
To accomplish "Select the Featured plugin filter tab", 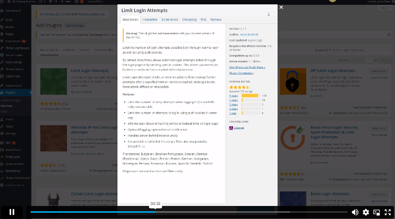I will [x=69, y=50].
